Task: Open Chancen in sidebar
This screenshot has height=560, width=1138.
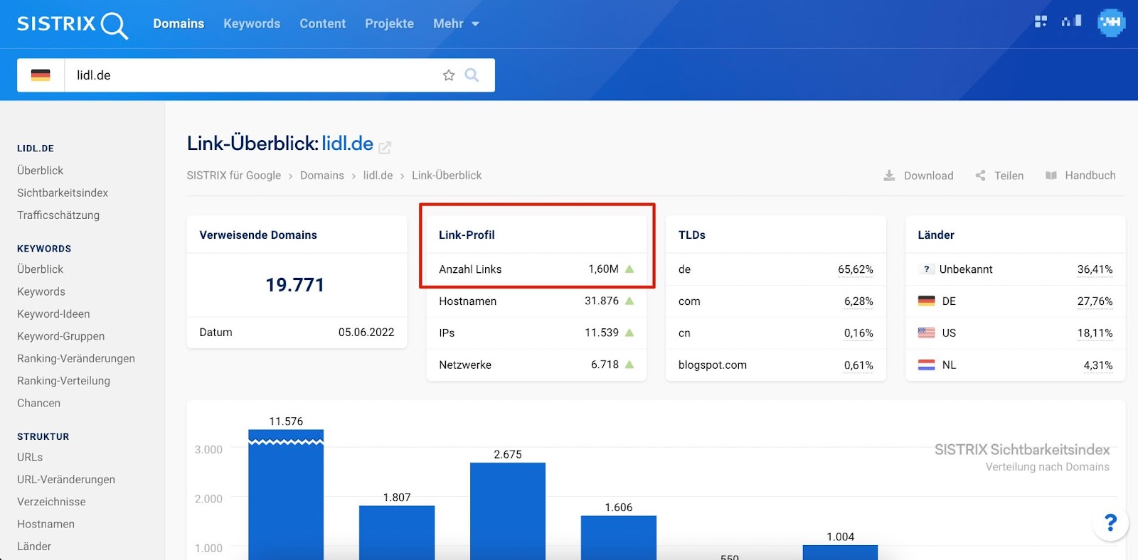Action: (38, 403)
